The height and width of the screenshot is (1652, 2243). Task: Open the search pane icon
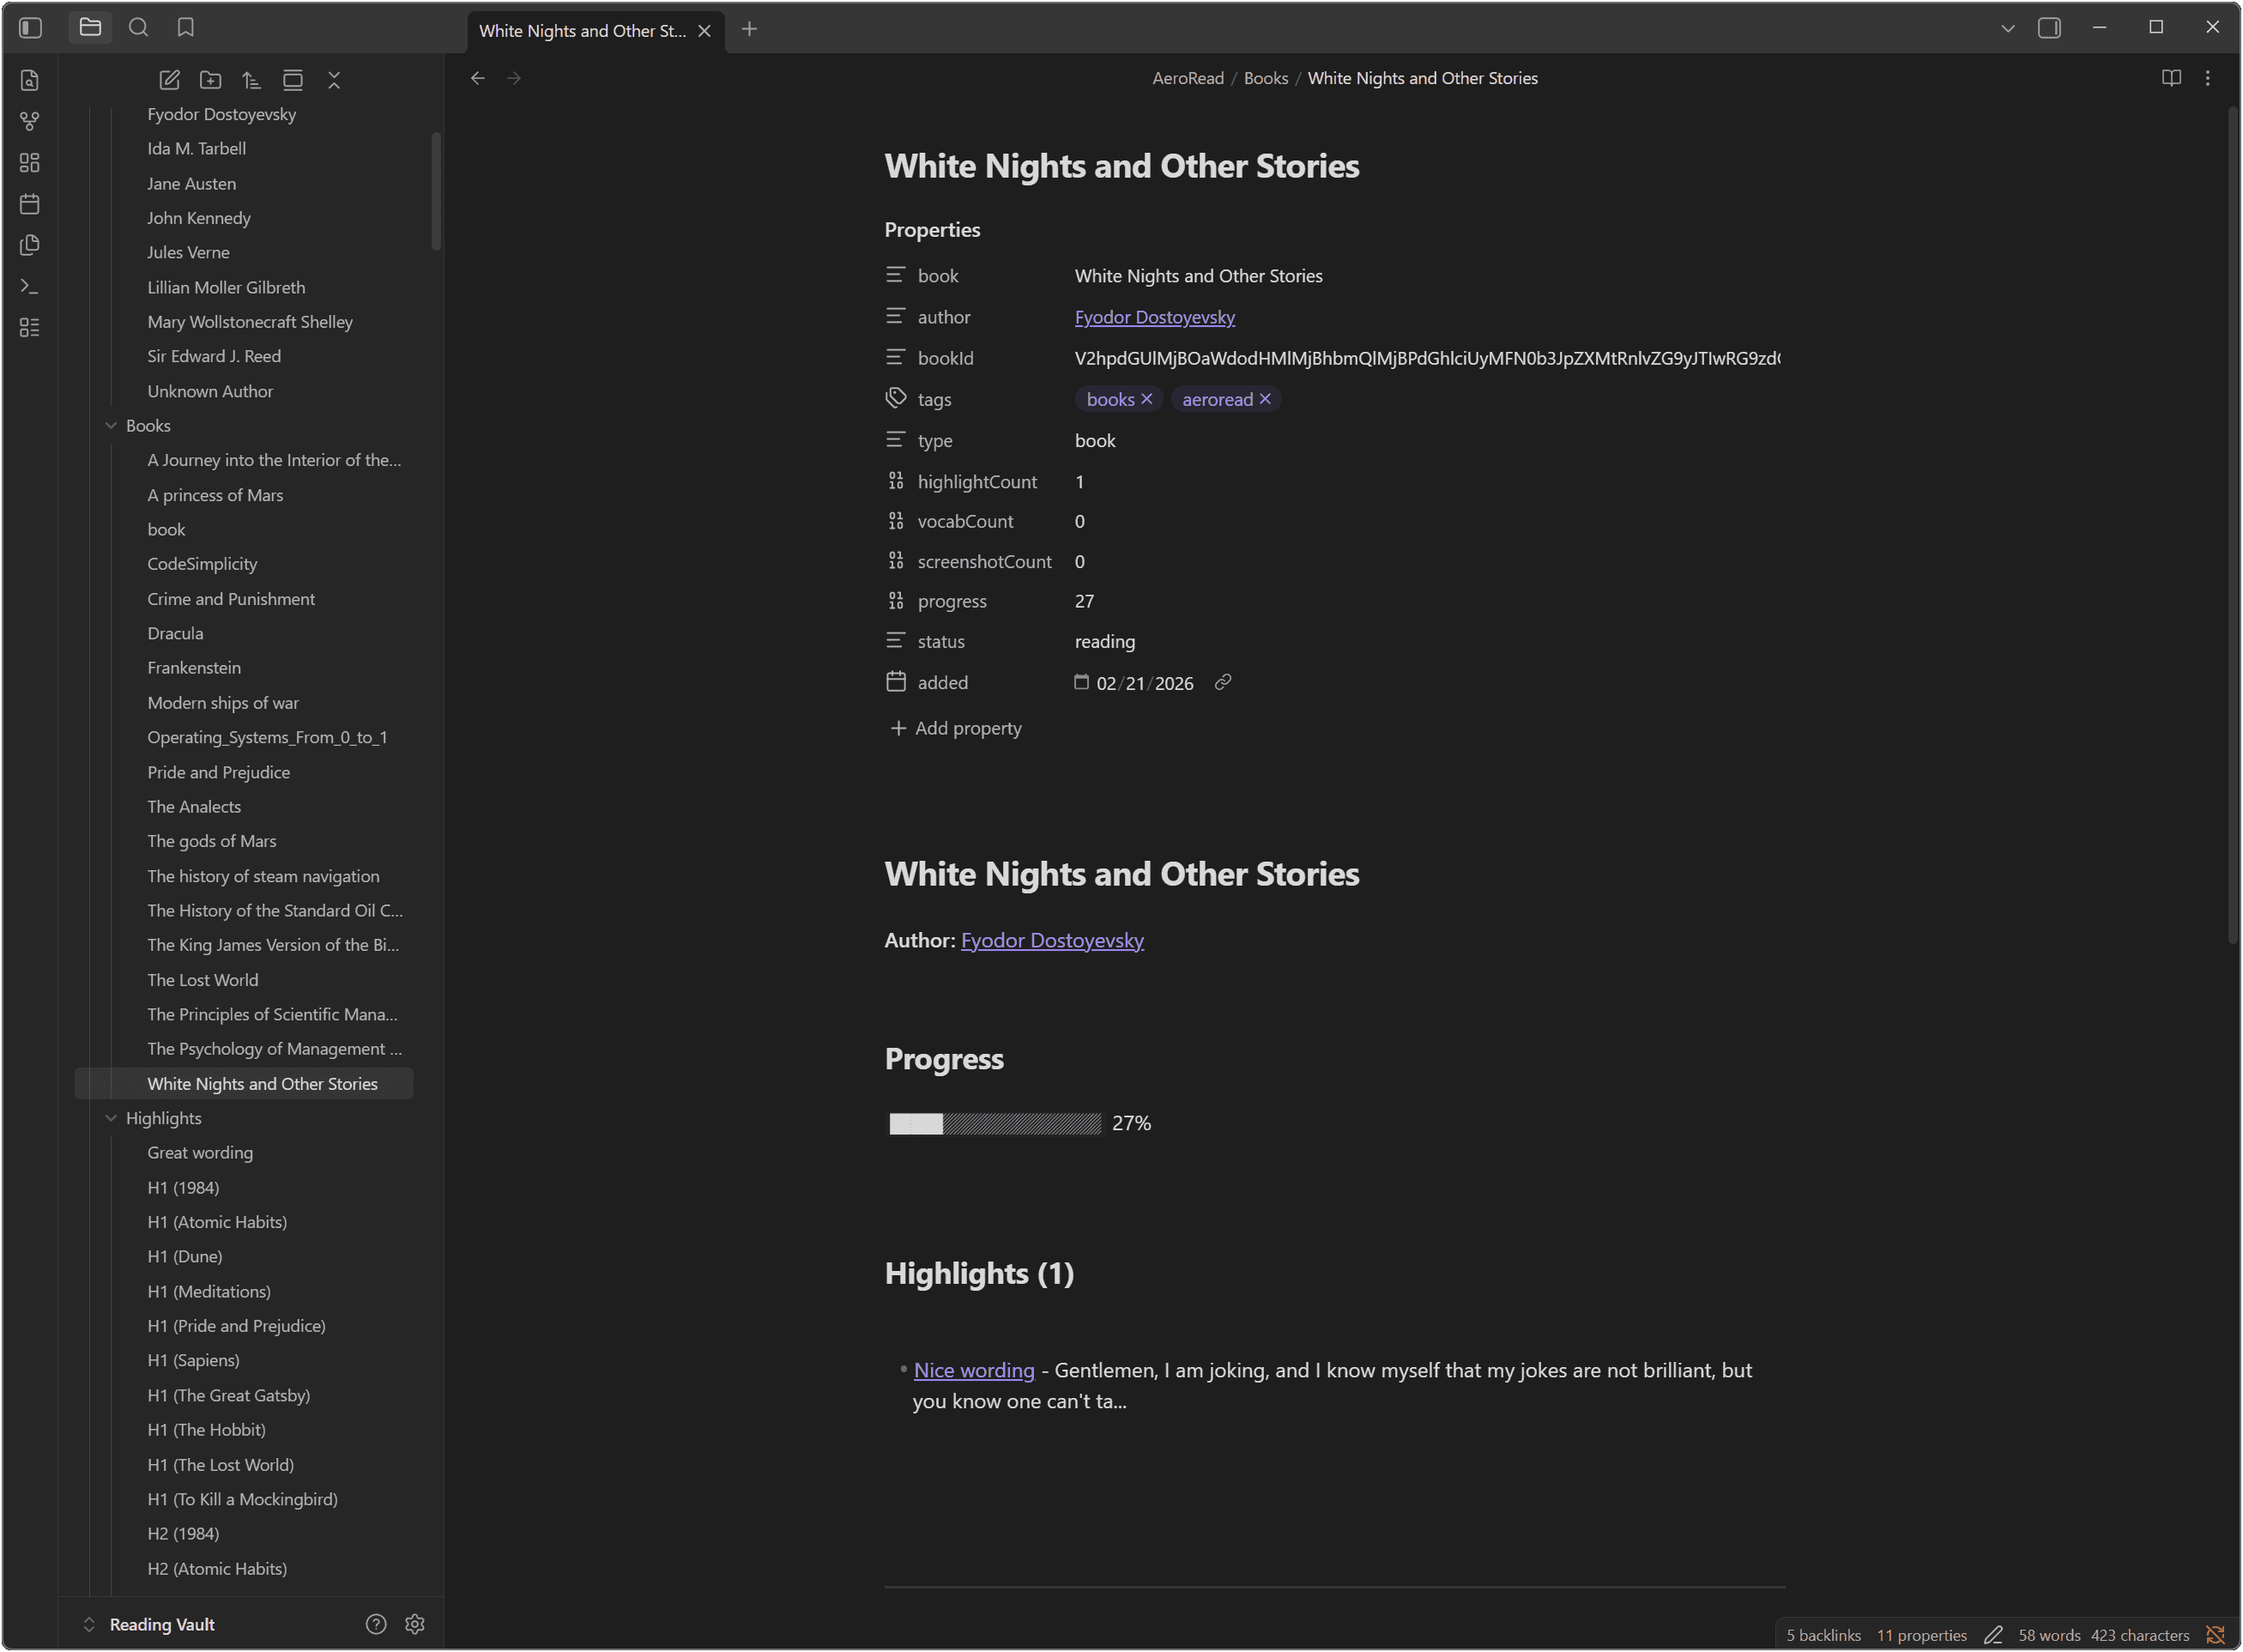139,28
